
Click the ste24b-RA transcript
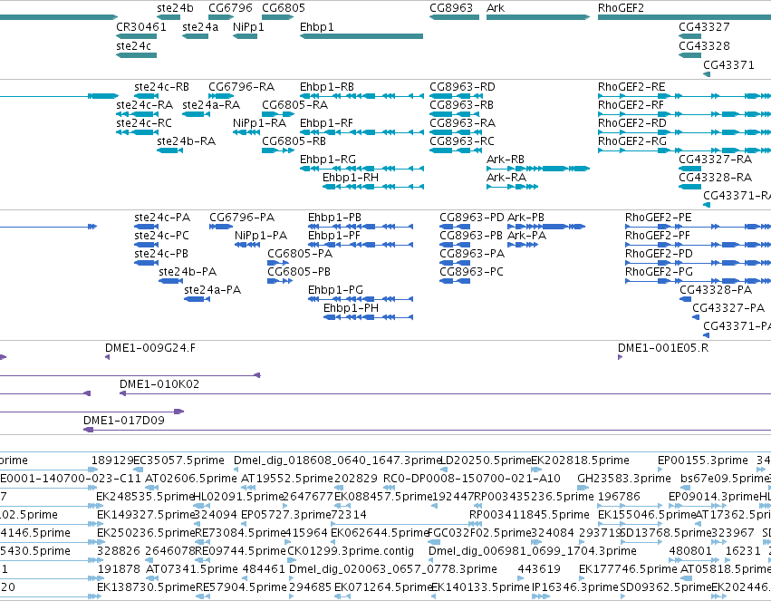[170, 150]
